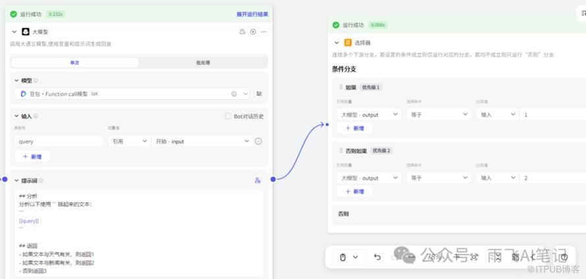586x279 pixels.
Task: Collapse the 提示词 section
Action: pos(16,180)
